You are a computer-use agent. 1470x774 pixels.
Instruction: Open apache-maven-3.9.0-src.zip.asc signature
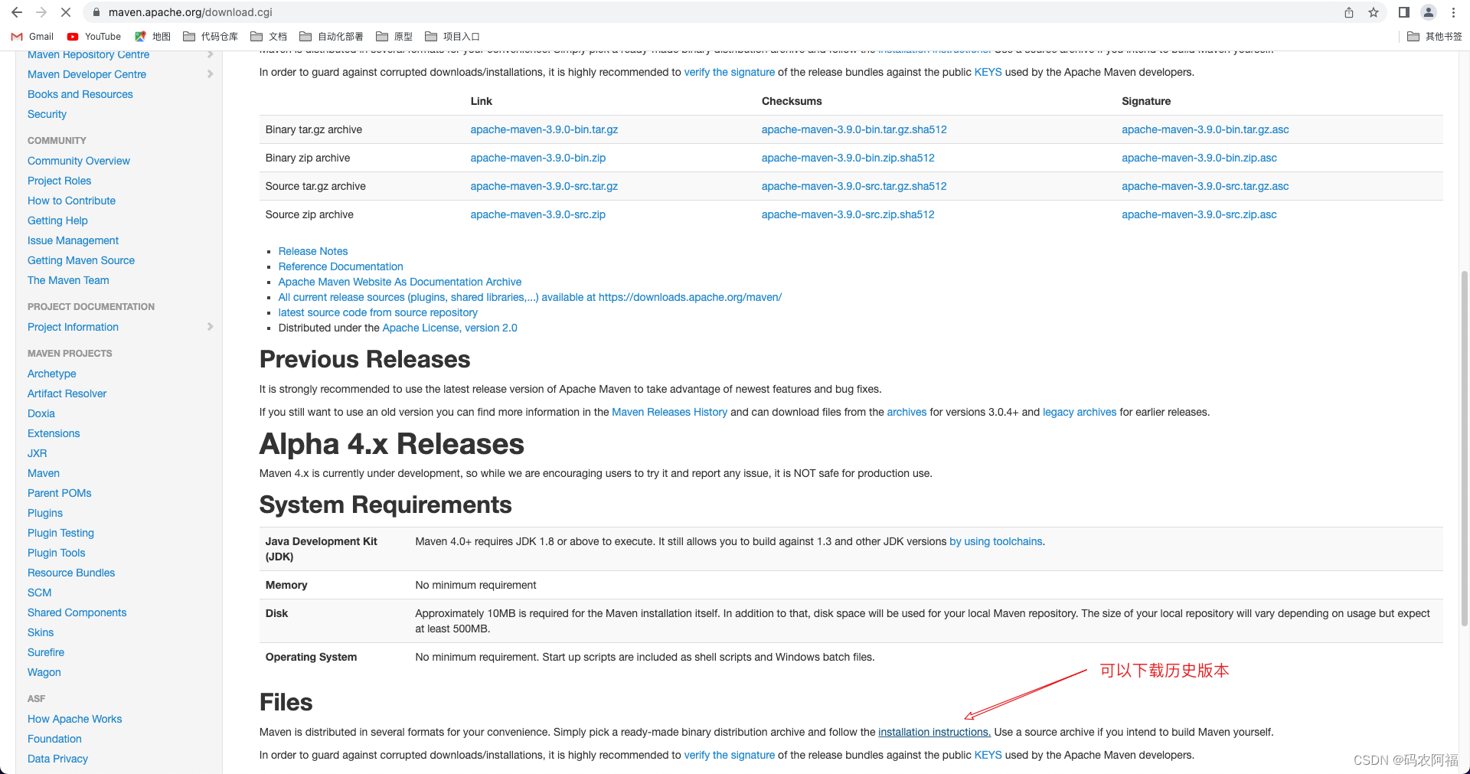pos(1199,214)
